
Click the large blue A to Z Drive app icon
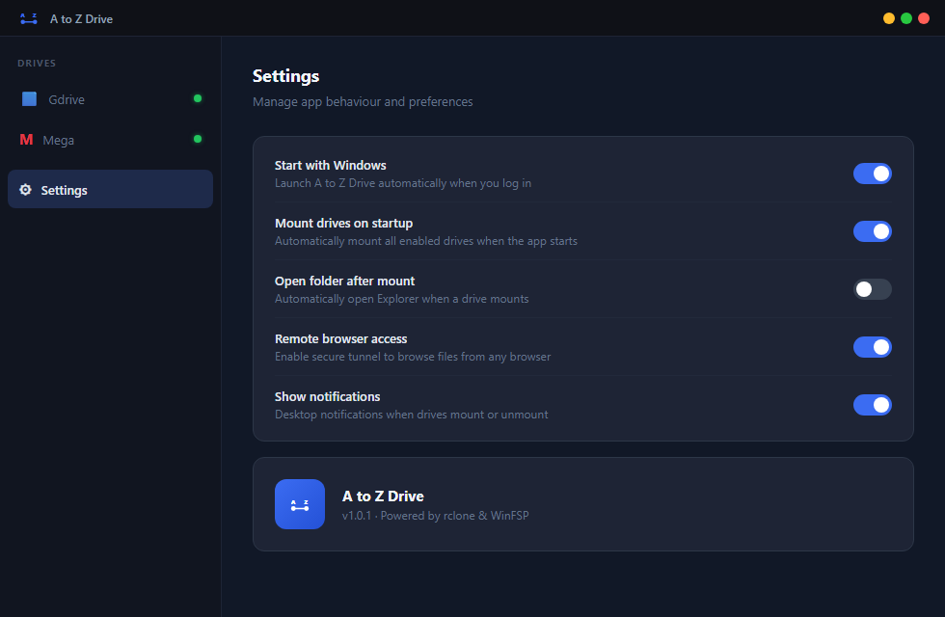click(300, 504)
